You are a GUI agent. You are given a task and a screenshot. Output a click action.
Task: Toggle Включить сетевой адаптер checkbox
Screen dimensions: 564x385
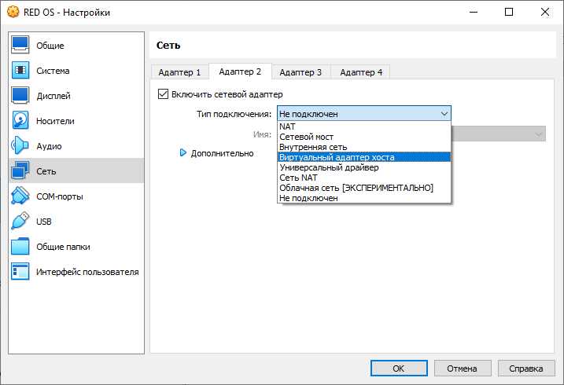pyautogui.click(x=164, y=94)
